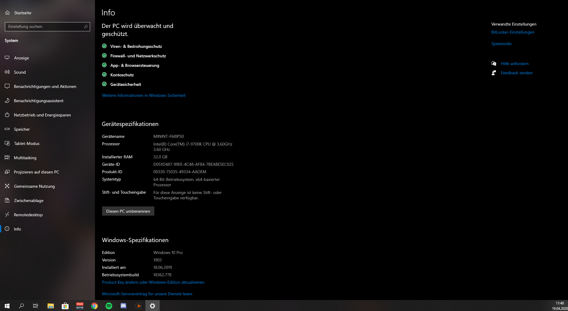The width and height of the screenshot is (568, 311).
Task: Select the device name MININT-F6I8PS0
Action: [x=169, y=136]
